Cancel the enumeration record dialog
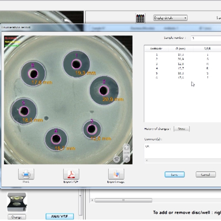The width and height of the screenshot is (221, 221). coord(206,175)
